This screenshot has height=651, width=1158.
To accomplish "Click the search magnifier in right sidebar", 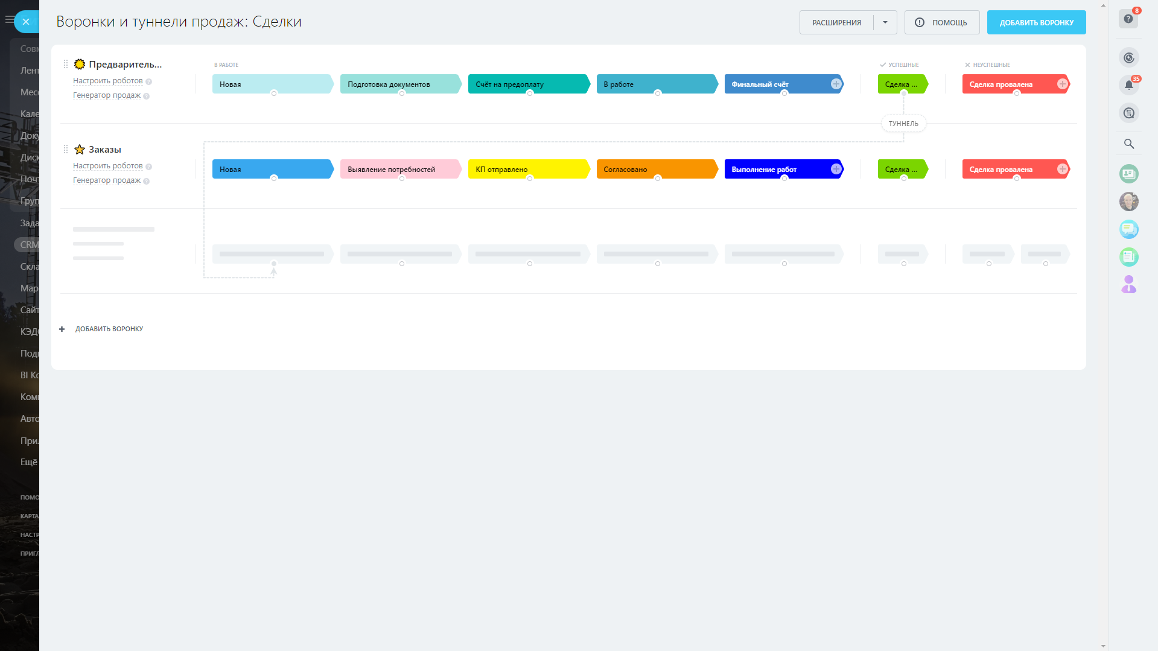I will coord(1128,144).
